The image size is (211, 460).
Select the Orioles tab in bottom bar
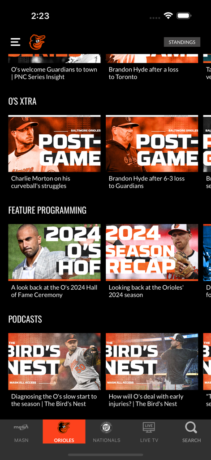point(64,432)
